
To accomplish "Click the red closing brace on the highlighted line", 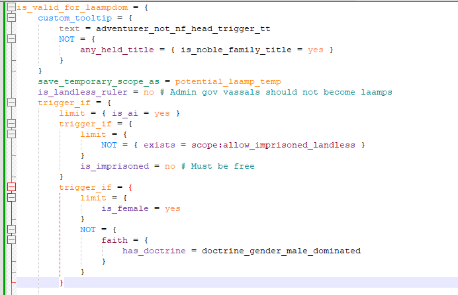I will pyautogui.click(x=62, y=282).
